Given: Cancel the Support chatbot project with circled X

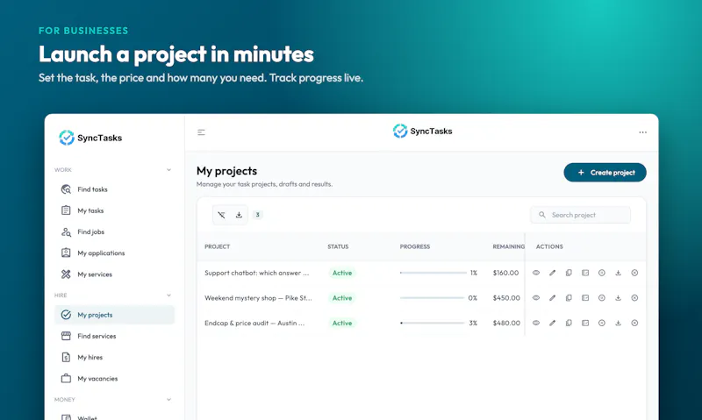Looking at the screenshot, I should 634,273.
